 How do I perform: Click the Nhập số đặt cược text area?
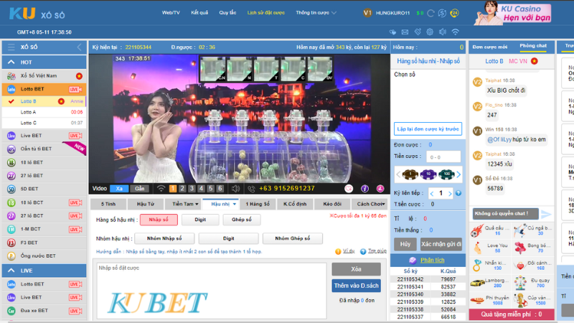(x=212, y=291)
